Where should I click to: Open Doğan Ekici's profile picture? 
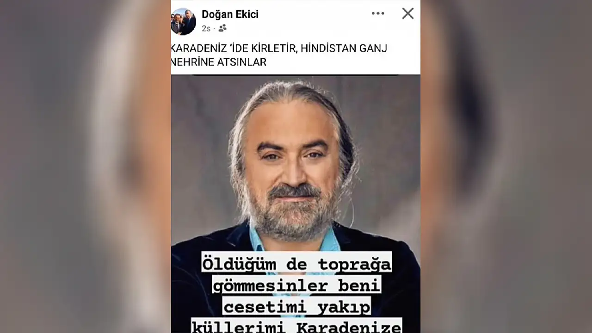click(183, 21)
